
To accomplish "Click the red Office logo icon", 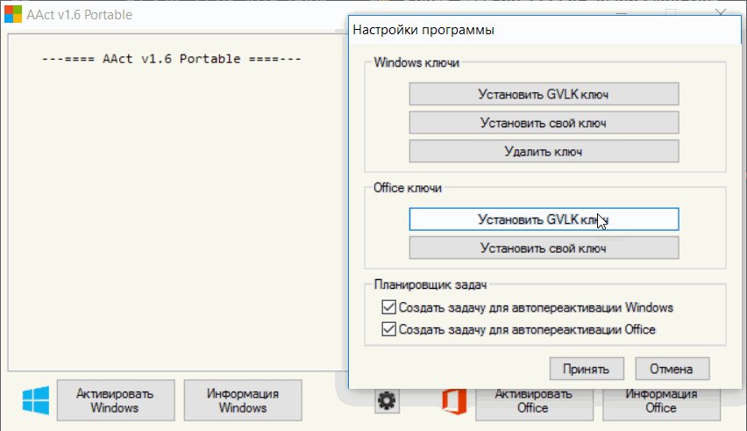I will (453, 401).
